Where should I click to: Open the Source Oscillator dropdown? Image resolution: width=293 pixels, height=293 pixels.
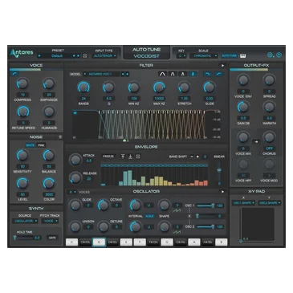[25, 221]
